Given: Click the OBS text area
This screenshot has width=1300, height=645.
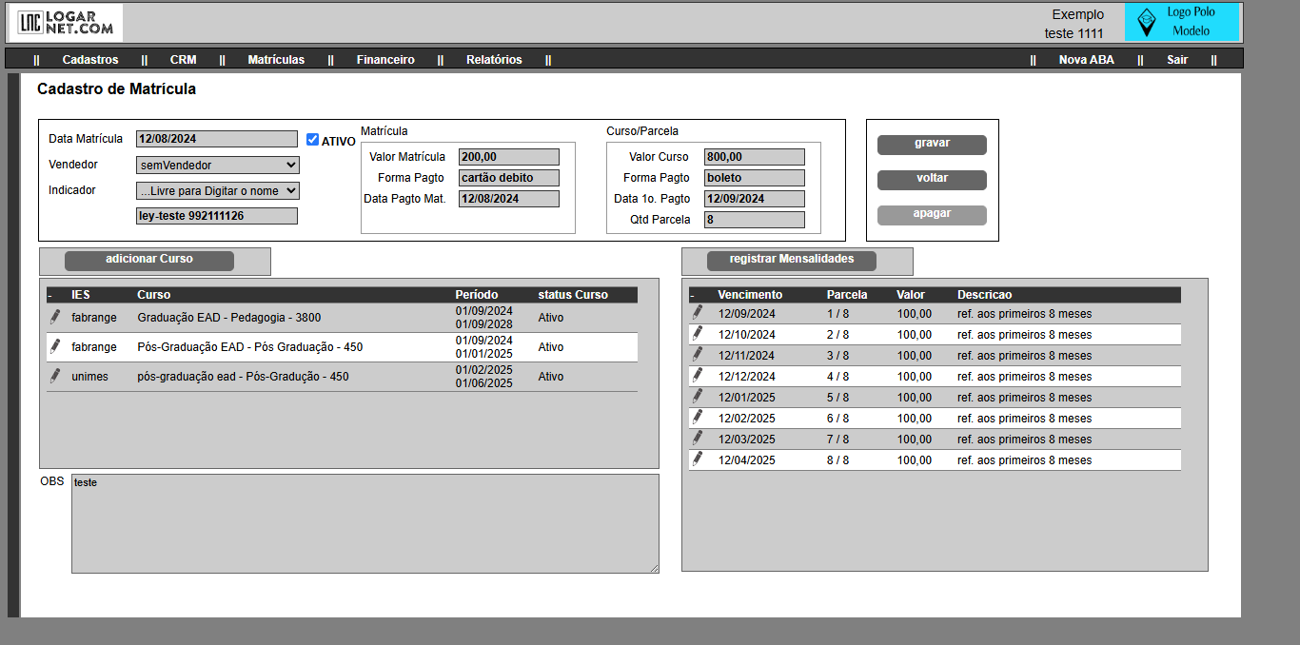Looking at the screenshot, I should coord(365,523).
